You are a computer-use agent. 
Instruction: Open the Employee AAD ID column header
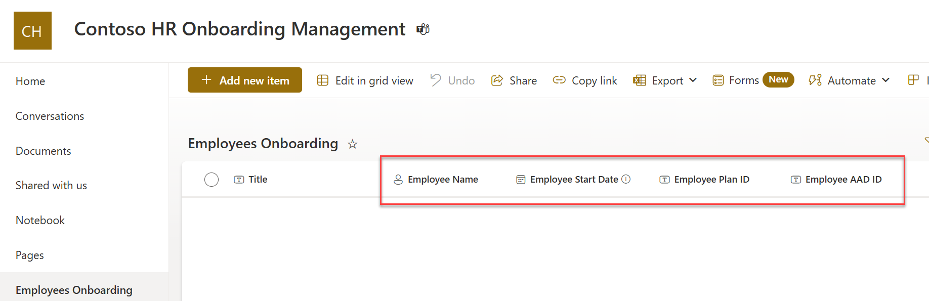[843, 180]
